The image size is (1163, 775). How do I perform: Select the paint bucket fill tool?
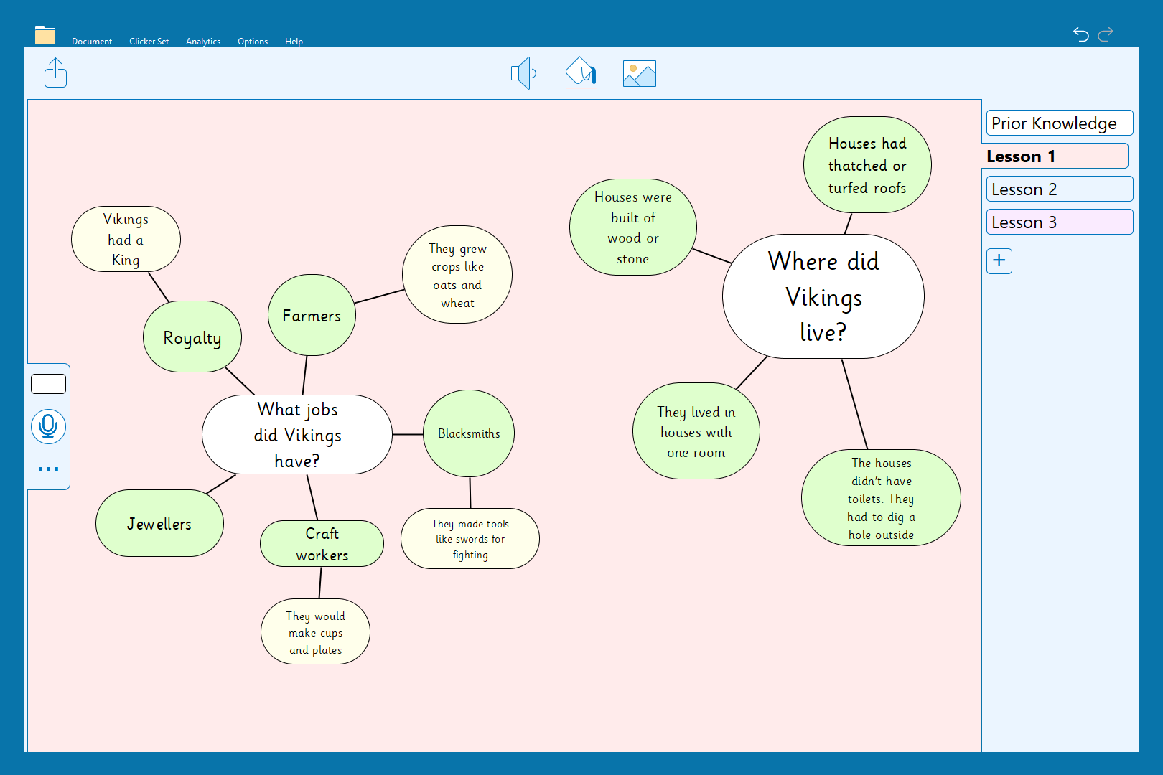click(x=581, y=72)
